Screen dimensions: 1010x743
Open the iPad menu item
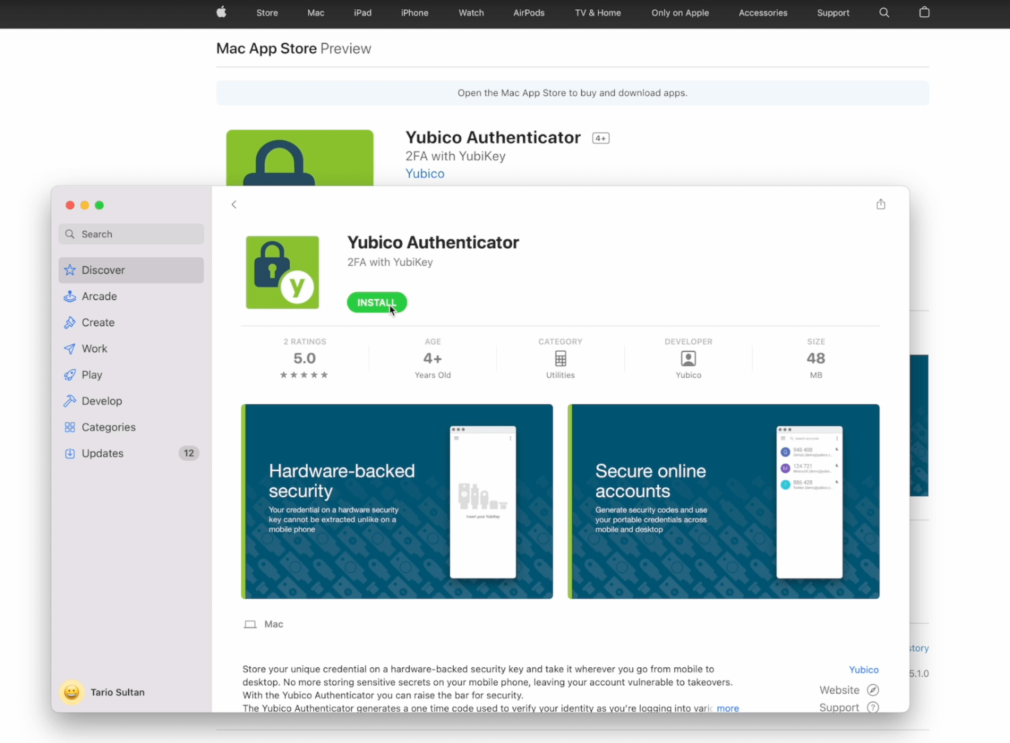363,13
